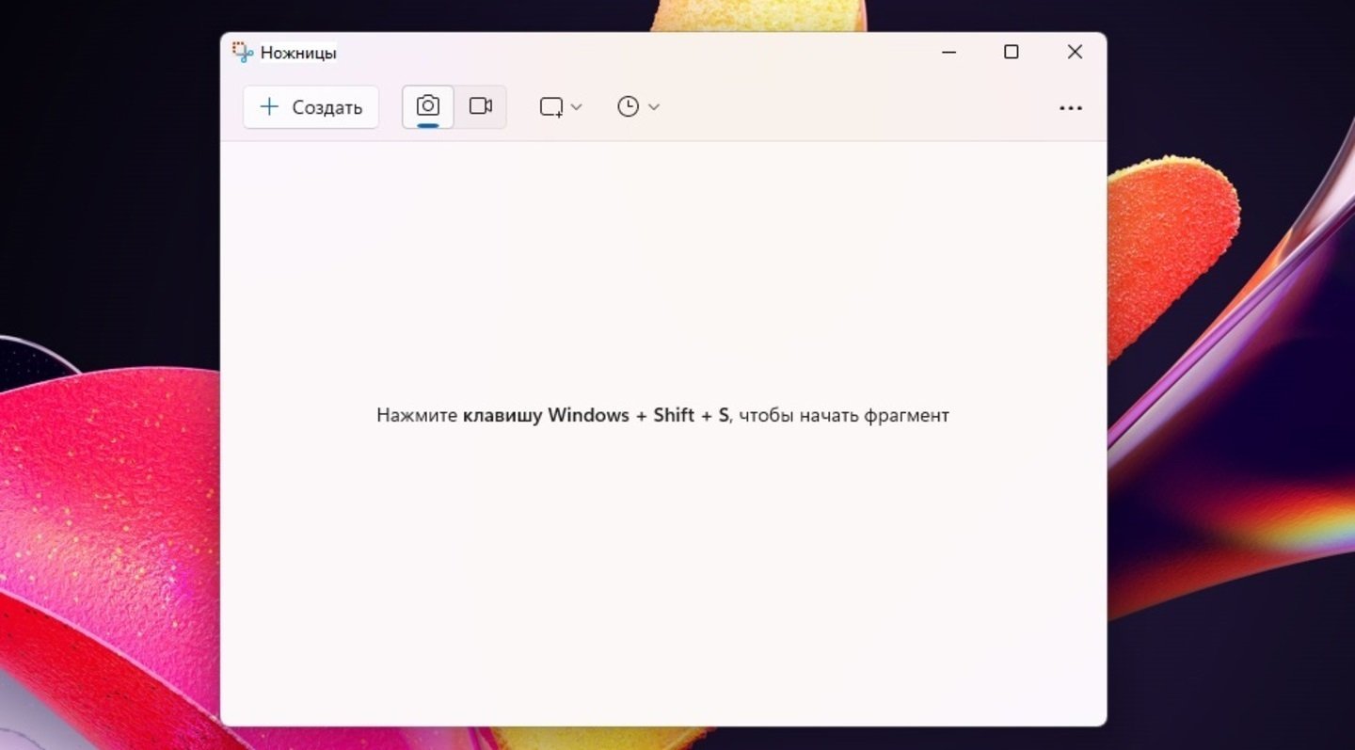1355x750 pixels.
Task: Click the clock delay timer icon
Action: click(628, 107)
